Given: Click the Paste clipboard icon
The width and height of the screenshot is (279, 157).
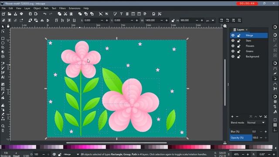Looking at the screenshot, I should 71,14.
